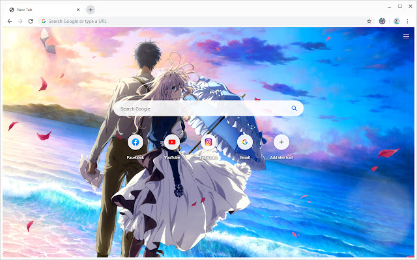This screenshot has width=417, height=260.
Task: Open Chrome's three-dot menu
Action: tap(407, 21)
